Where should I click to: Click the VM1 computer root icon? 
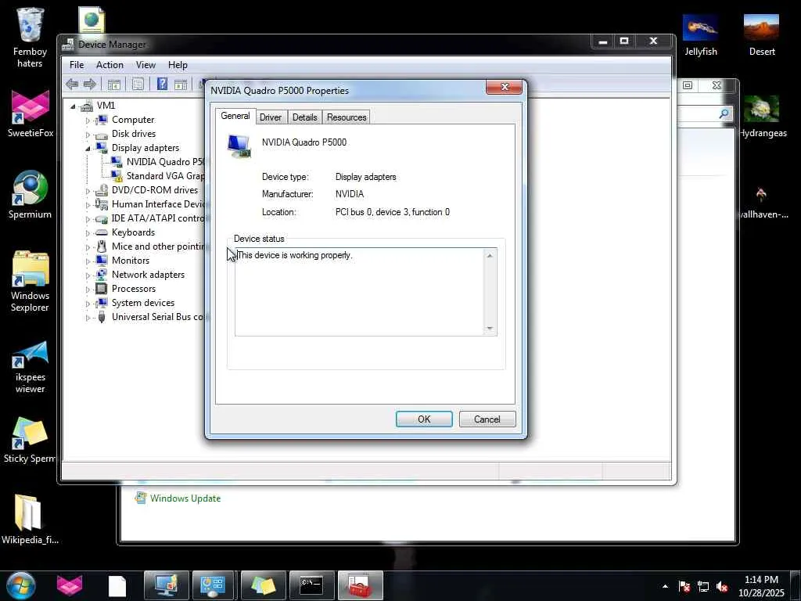pyautogui.click(x=88, y=106)
